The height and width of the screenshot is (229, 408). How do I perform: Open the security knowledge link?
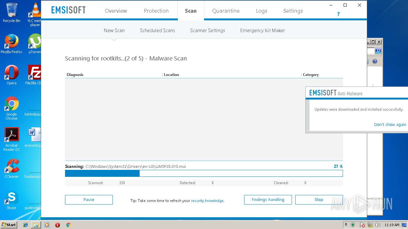(207, 201)
